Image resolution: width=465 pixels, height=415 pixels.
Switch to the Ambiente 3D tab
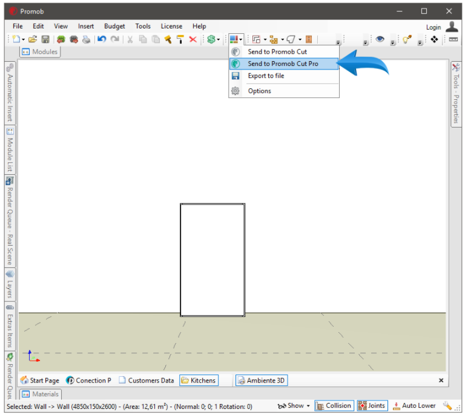pos(262,381)
